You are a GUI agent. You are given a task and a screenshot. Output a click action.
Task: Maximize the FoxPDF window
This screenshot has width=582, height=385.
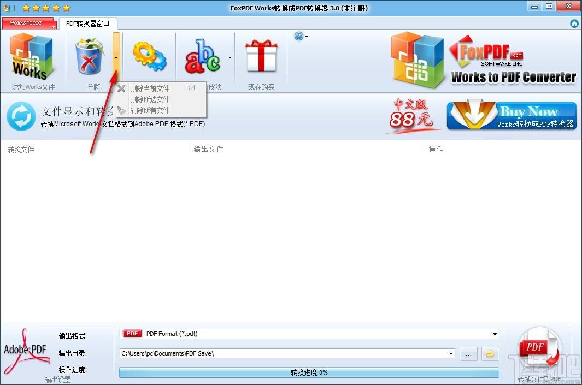tap(549, 7)
